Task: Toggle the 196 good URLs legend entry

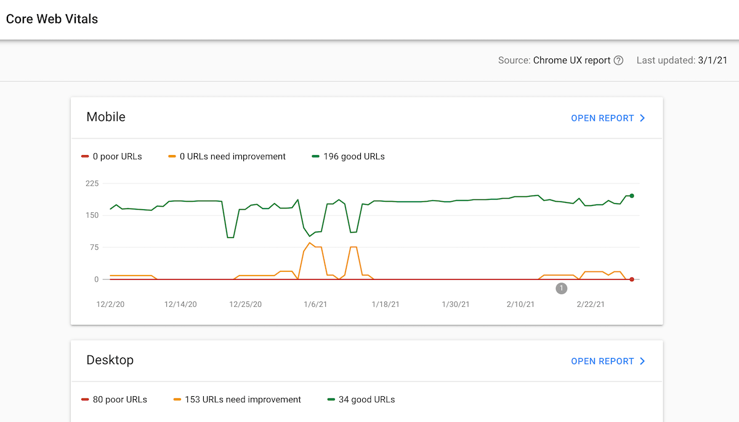Action: pyautogui.click(x=348, y=156)
